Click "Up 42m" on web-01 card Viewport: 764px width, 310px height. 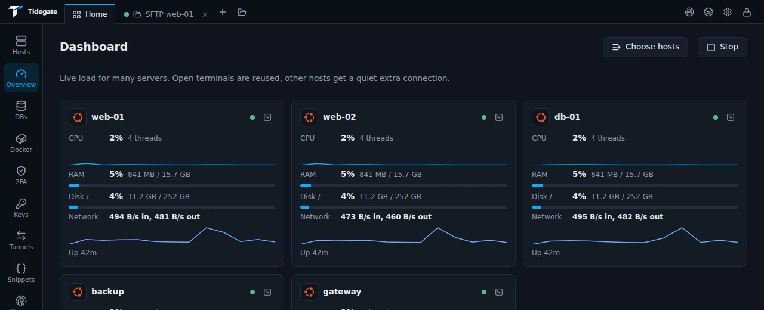coord(83,253)
